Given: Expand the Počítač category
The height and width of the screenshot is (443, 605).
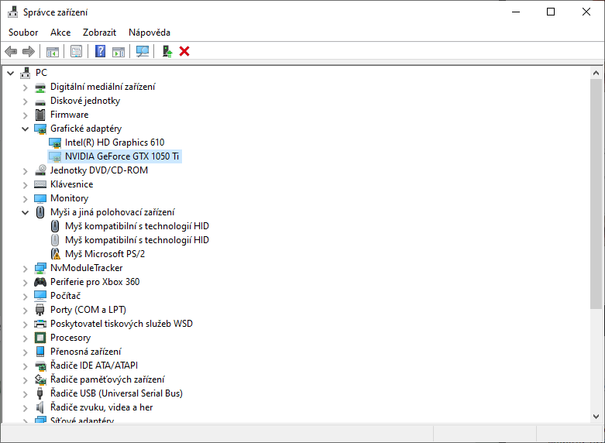Looking at the screenshot, I should [x=25, y=297].
